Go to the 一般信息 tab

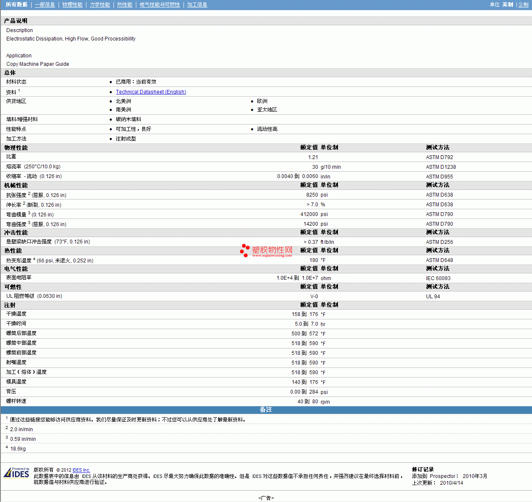click(45, 5)
